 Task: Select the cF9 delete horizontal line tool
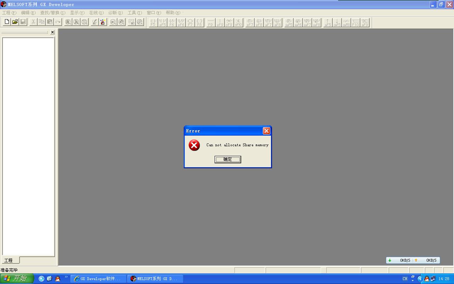[x=229, y=23]
